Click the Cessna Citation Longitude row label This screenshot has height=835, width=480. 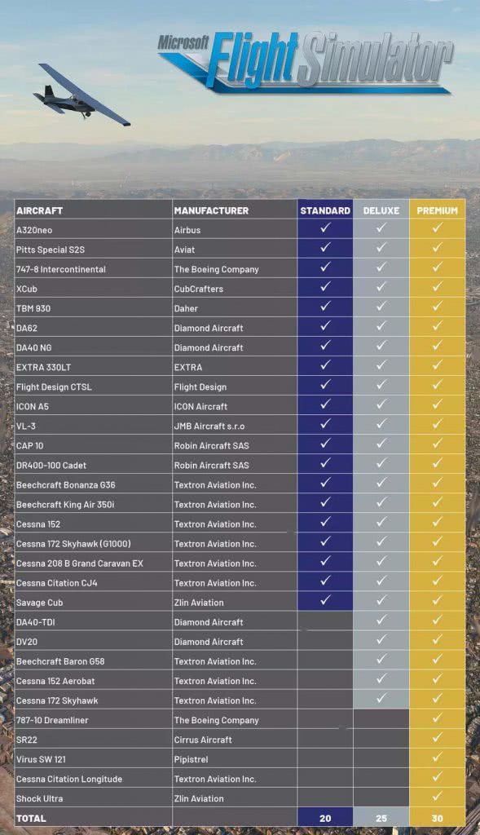tap(69, 779)
